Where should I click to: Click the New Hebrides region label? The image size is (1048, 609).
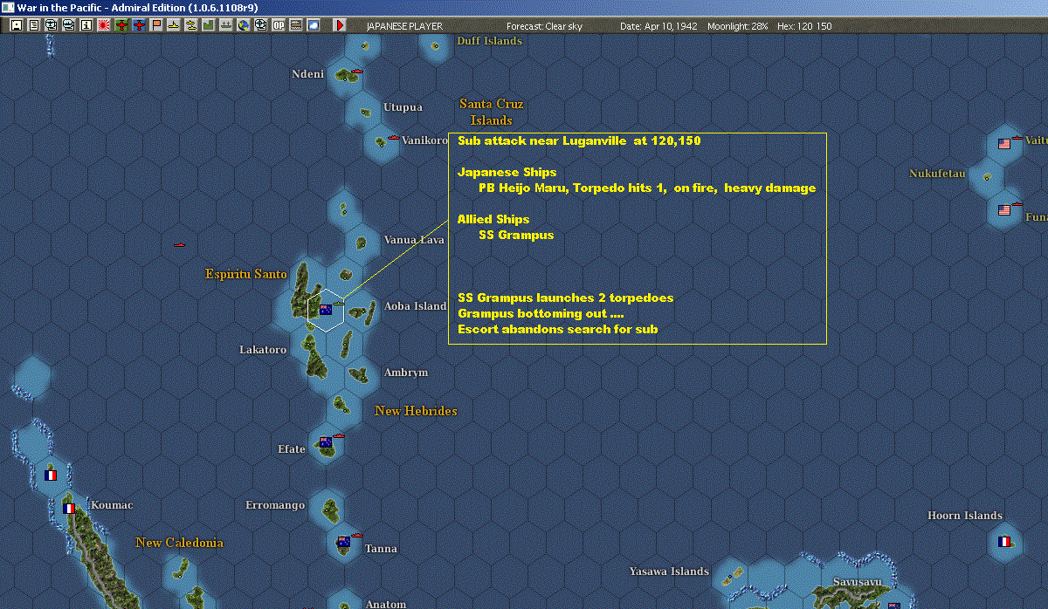416,411
